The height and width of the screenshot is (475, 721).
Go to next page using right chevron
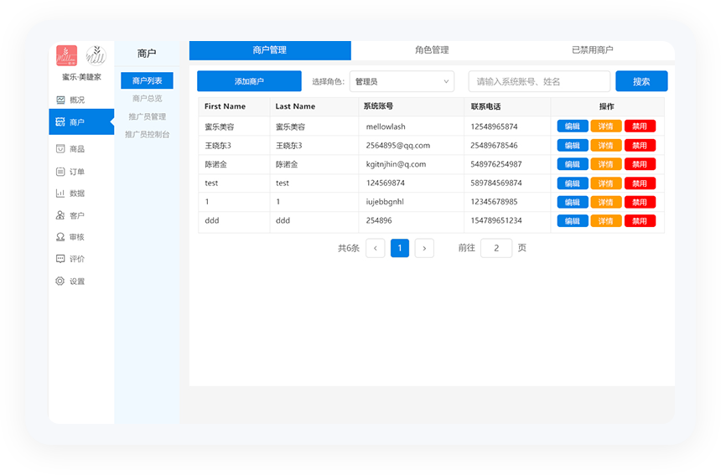click(x=424, y=248)
